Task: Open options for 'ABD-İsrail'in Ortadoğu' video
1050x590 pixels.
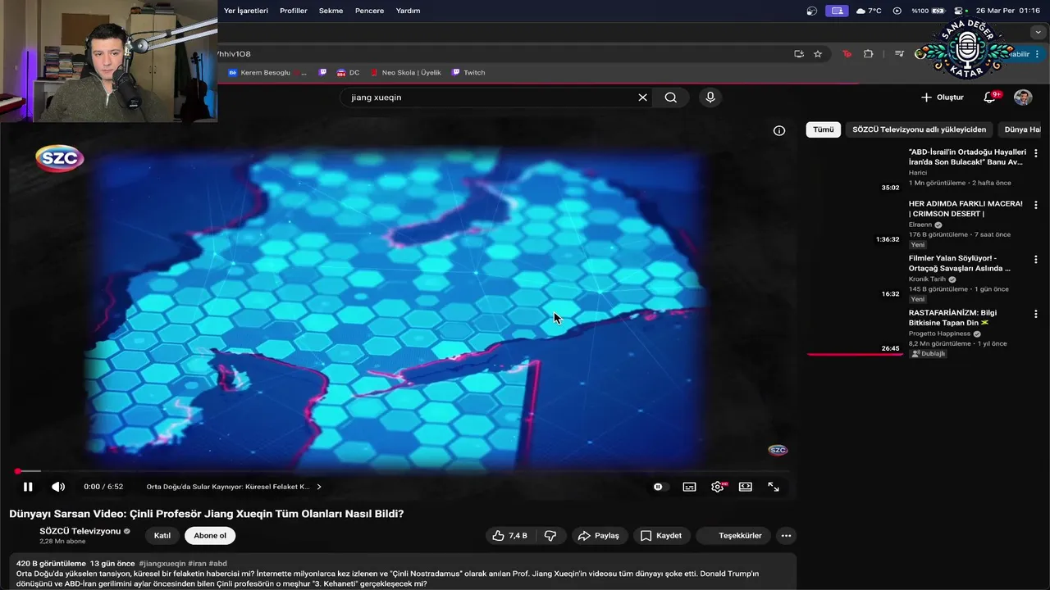Action: pos(1036,153)
